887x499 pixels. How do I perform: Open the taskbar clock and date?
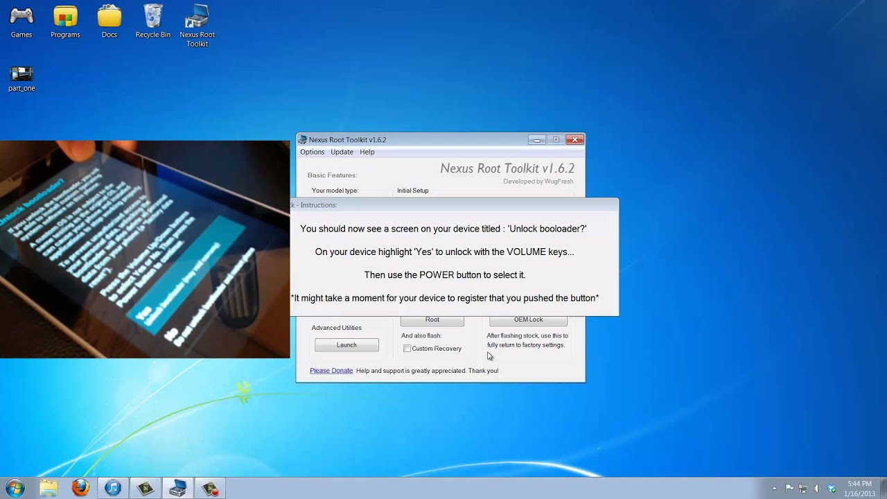pos(859,489)
